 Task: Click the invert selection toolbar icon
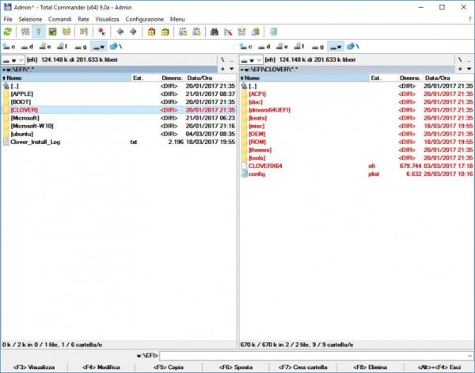[84, 32]
